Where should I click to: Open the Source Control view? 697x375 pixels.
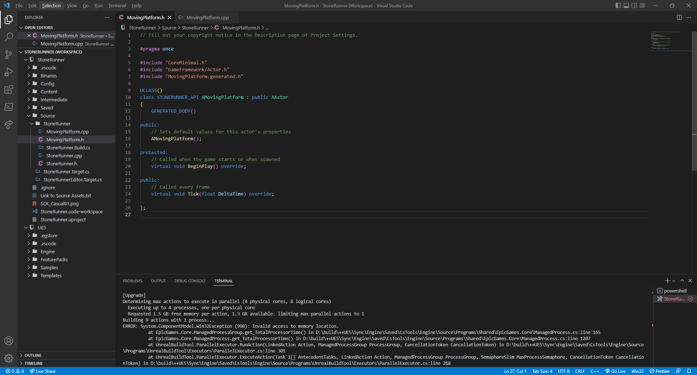coord(9,55)
